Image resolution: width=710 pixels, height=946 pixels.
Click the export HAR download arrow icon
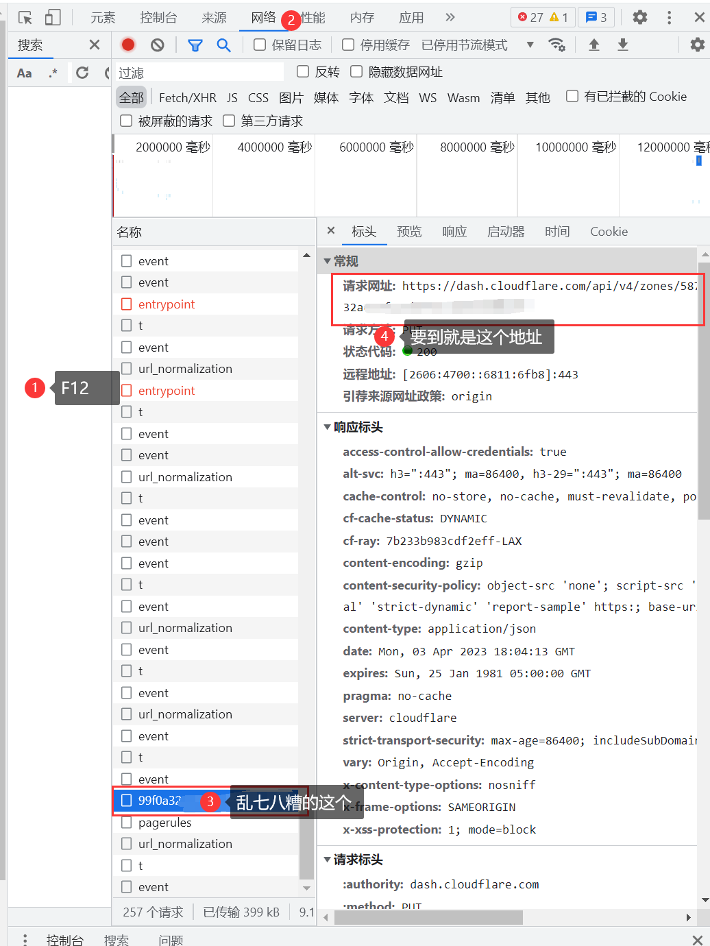(x=623, y=45)
